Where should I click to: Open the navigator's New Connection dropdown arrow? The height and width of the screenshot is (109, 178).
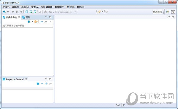click(x=32, y=22)
